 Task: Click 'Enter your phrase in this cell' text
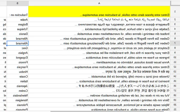[x=149, y=53]
